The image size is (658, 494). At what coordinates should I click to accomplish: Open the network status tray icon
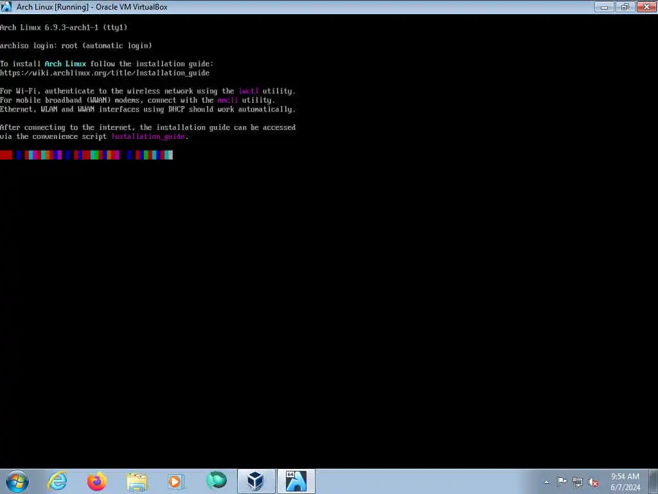coord(578,482)
